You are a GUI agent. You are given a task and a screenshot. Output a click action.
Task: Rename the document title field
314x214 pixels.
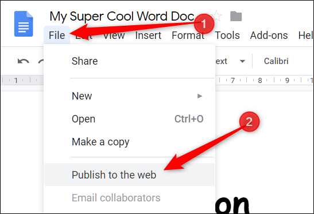tap(122, 16)
